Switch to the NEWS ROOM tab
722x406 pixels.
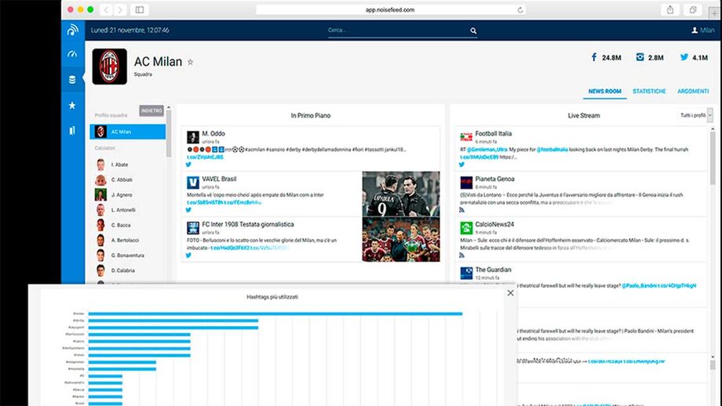point(604,92)
